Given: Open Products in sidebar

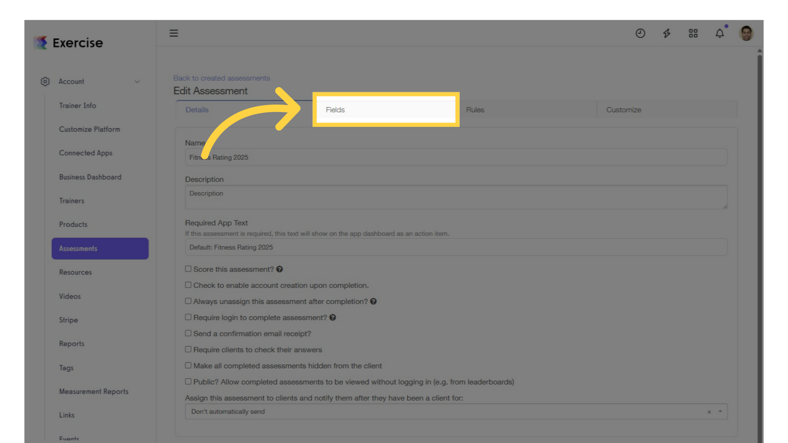Looking at the screenshot, I should [73, 225].
